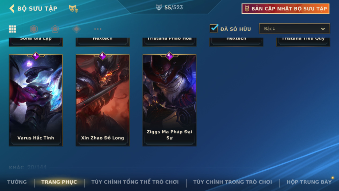Click the purple gem on Xin Zhao card
Image resolution: width=339 pixels, height=191 pixels.
point(102,56)
